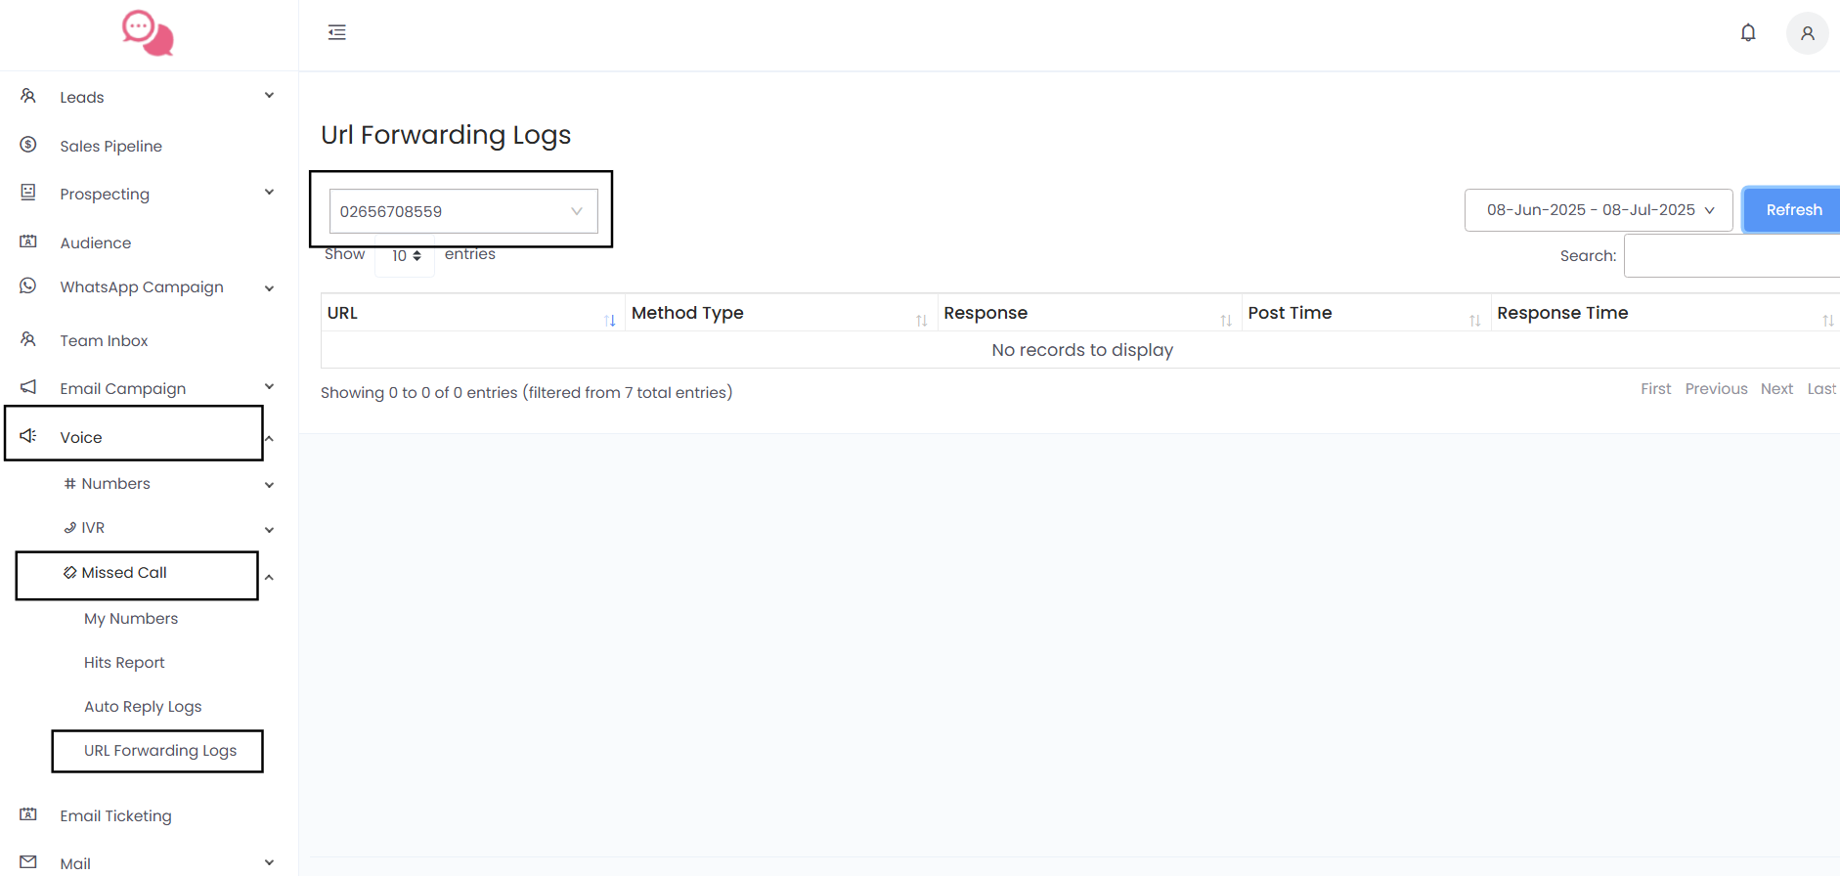The height and width of the screenshot is (876, 1840).
Task: Sort table by URL column arrows
Action: (x=610, y=321)
